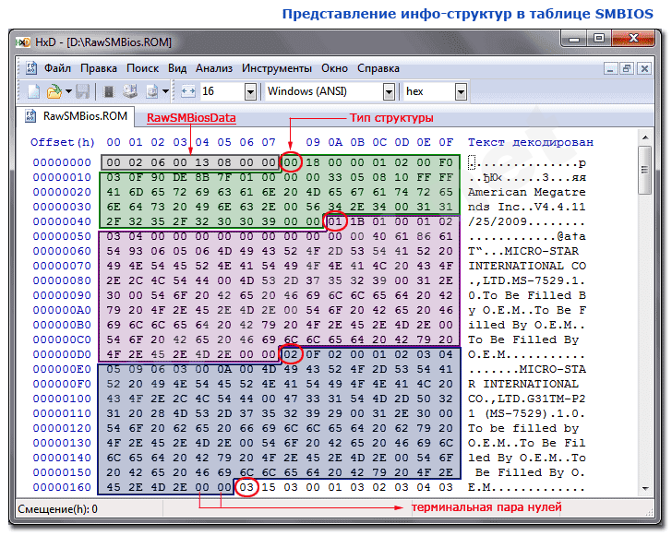Open the Анализ menu

(x=213, y=68)
